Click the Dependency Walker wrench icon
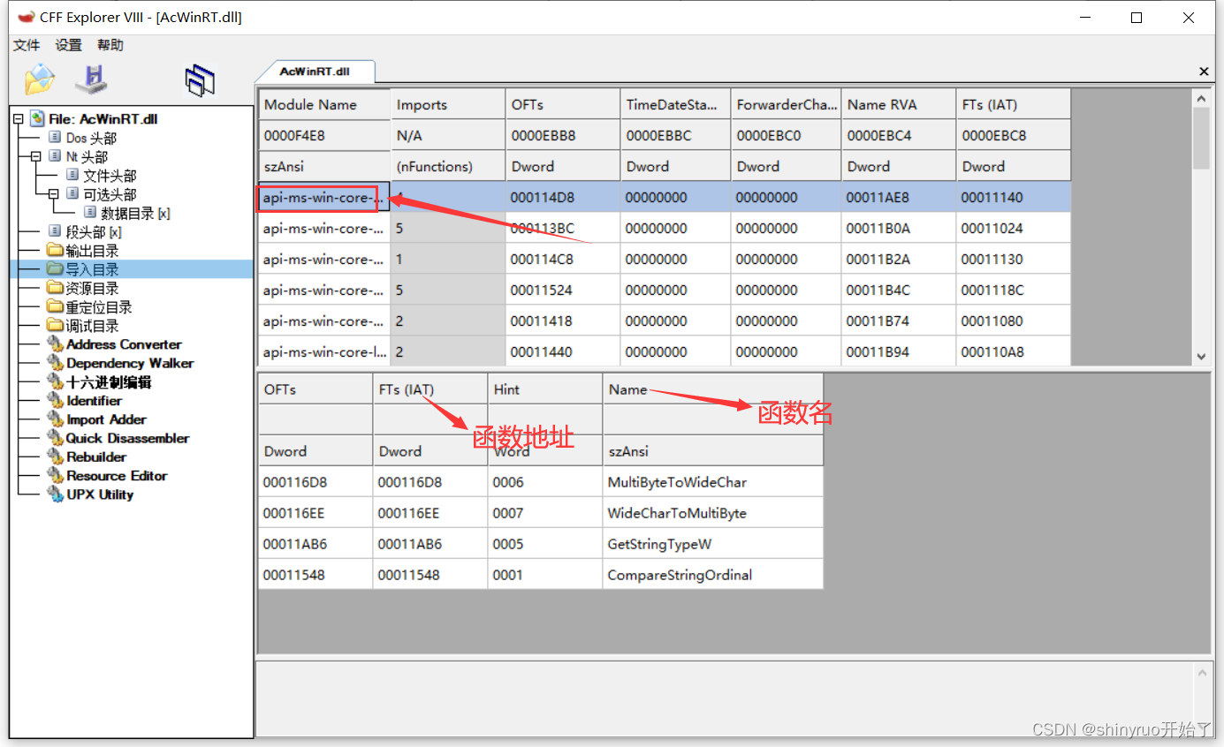The image size is (1224, 747). tap(55, 363)
